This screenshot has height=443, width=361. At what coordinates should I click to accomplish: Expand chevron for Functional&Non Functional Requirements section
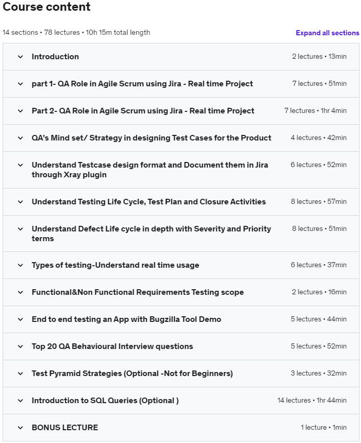click(x=20, y=292)
